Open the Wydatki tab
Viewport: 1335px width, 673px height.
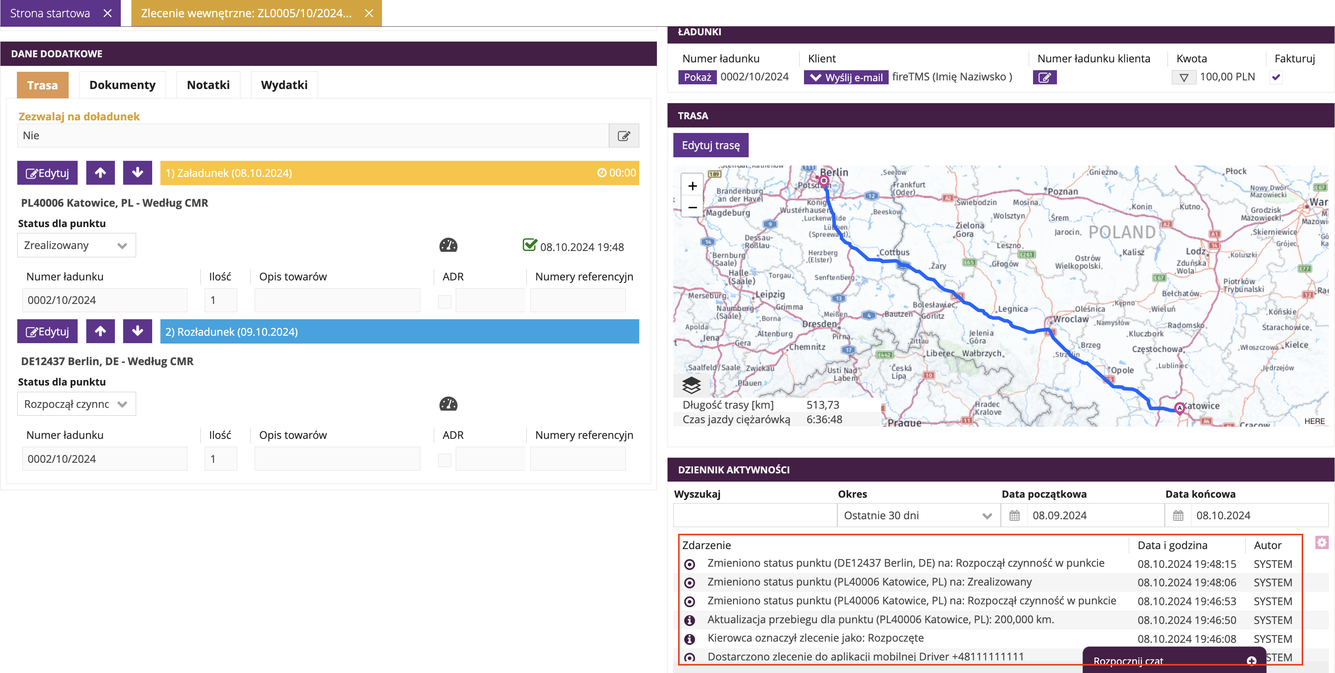click(x=284, y=85)
